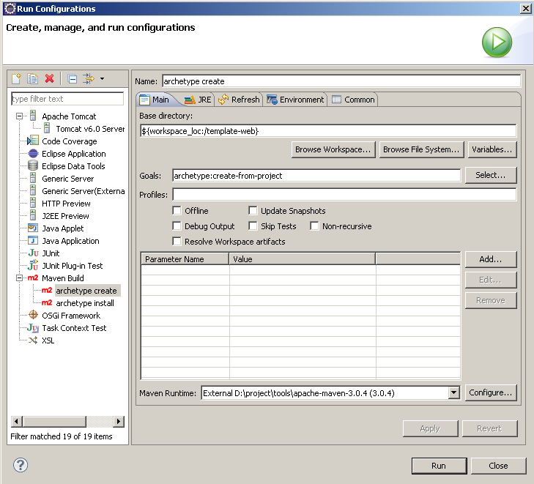Select the archetype create tree item
This screenshot has width=534, height=484.
(x=86, y=291)
